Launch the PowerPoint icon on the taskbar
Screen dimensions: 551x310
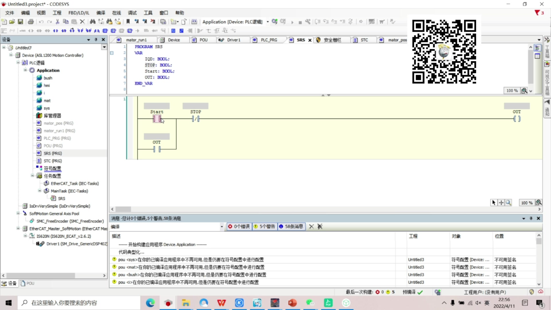[x=292, y=303]
